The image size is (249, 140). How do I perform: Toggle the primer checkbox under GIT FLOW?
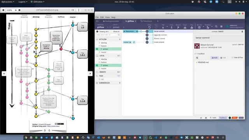pos(97,49)
